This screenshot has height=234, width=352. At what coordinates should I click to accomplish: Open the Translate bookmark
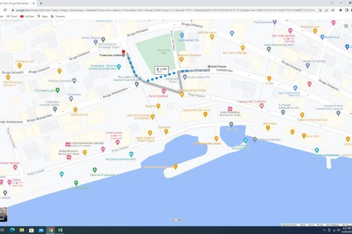[58, 17]
